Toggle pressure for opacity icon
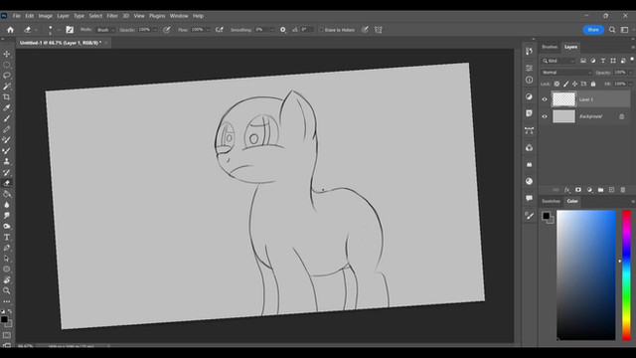The height and width of the screenshot is (358, 636). (167, 30)
